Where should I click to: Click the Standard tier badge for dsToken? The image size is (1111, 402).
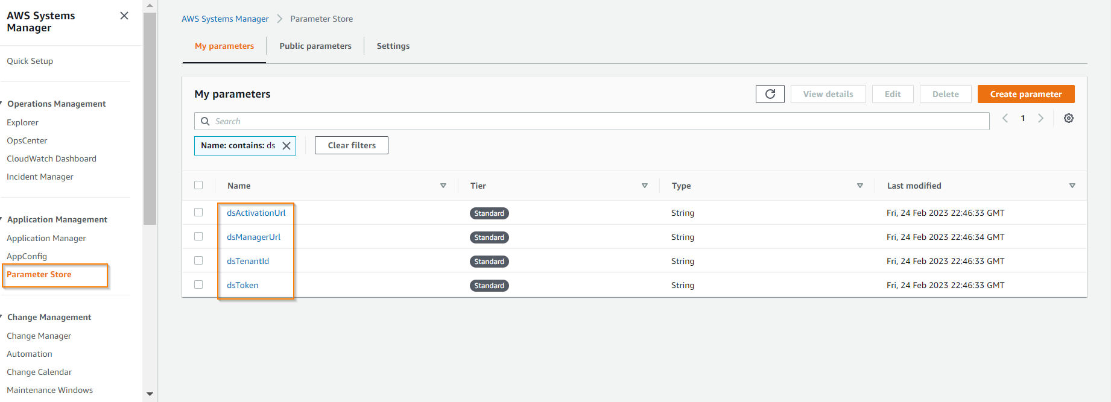489,286
